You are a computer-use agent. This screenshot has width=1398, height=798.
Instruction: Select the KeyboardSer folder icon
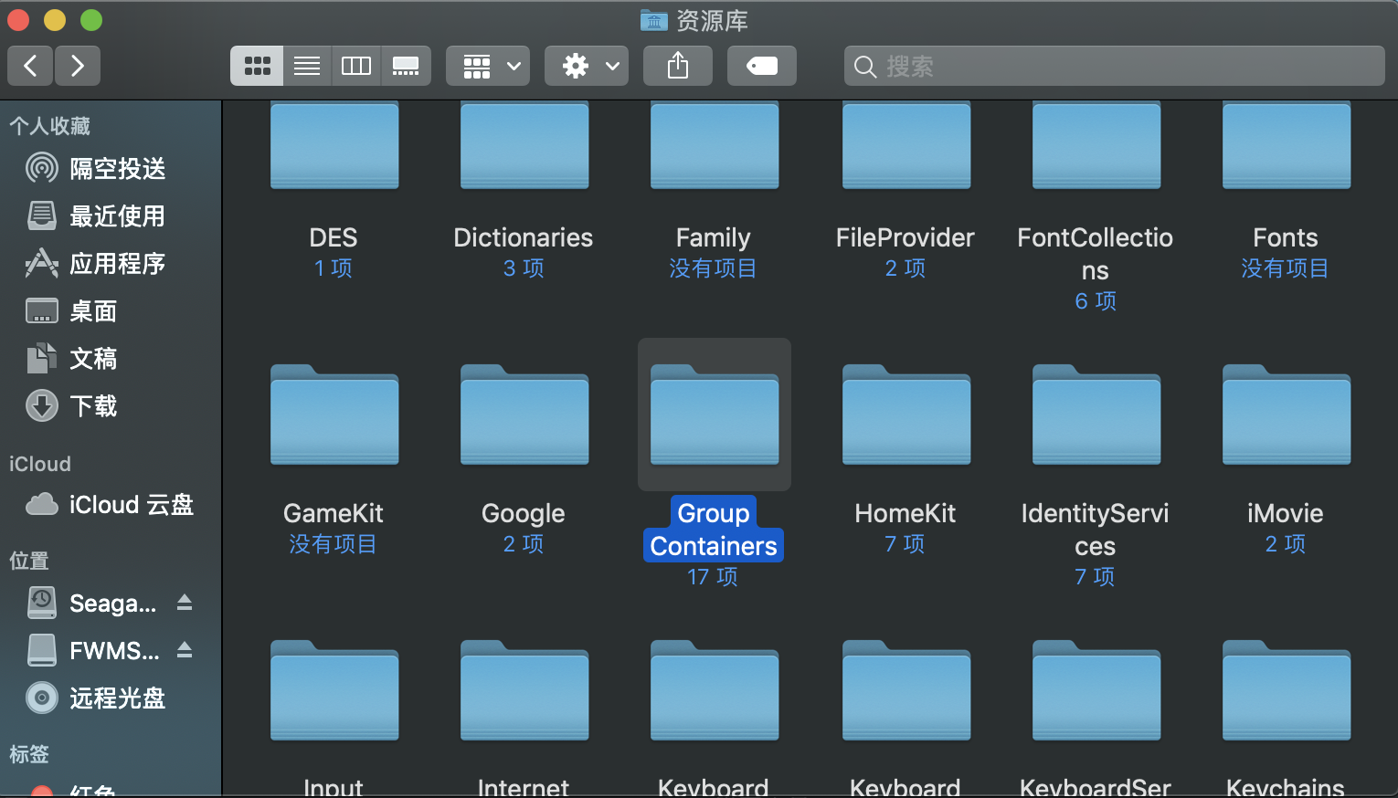1096,691
